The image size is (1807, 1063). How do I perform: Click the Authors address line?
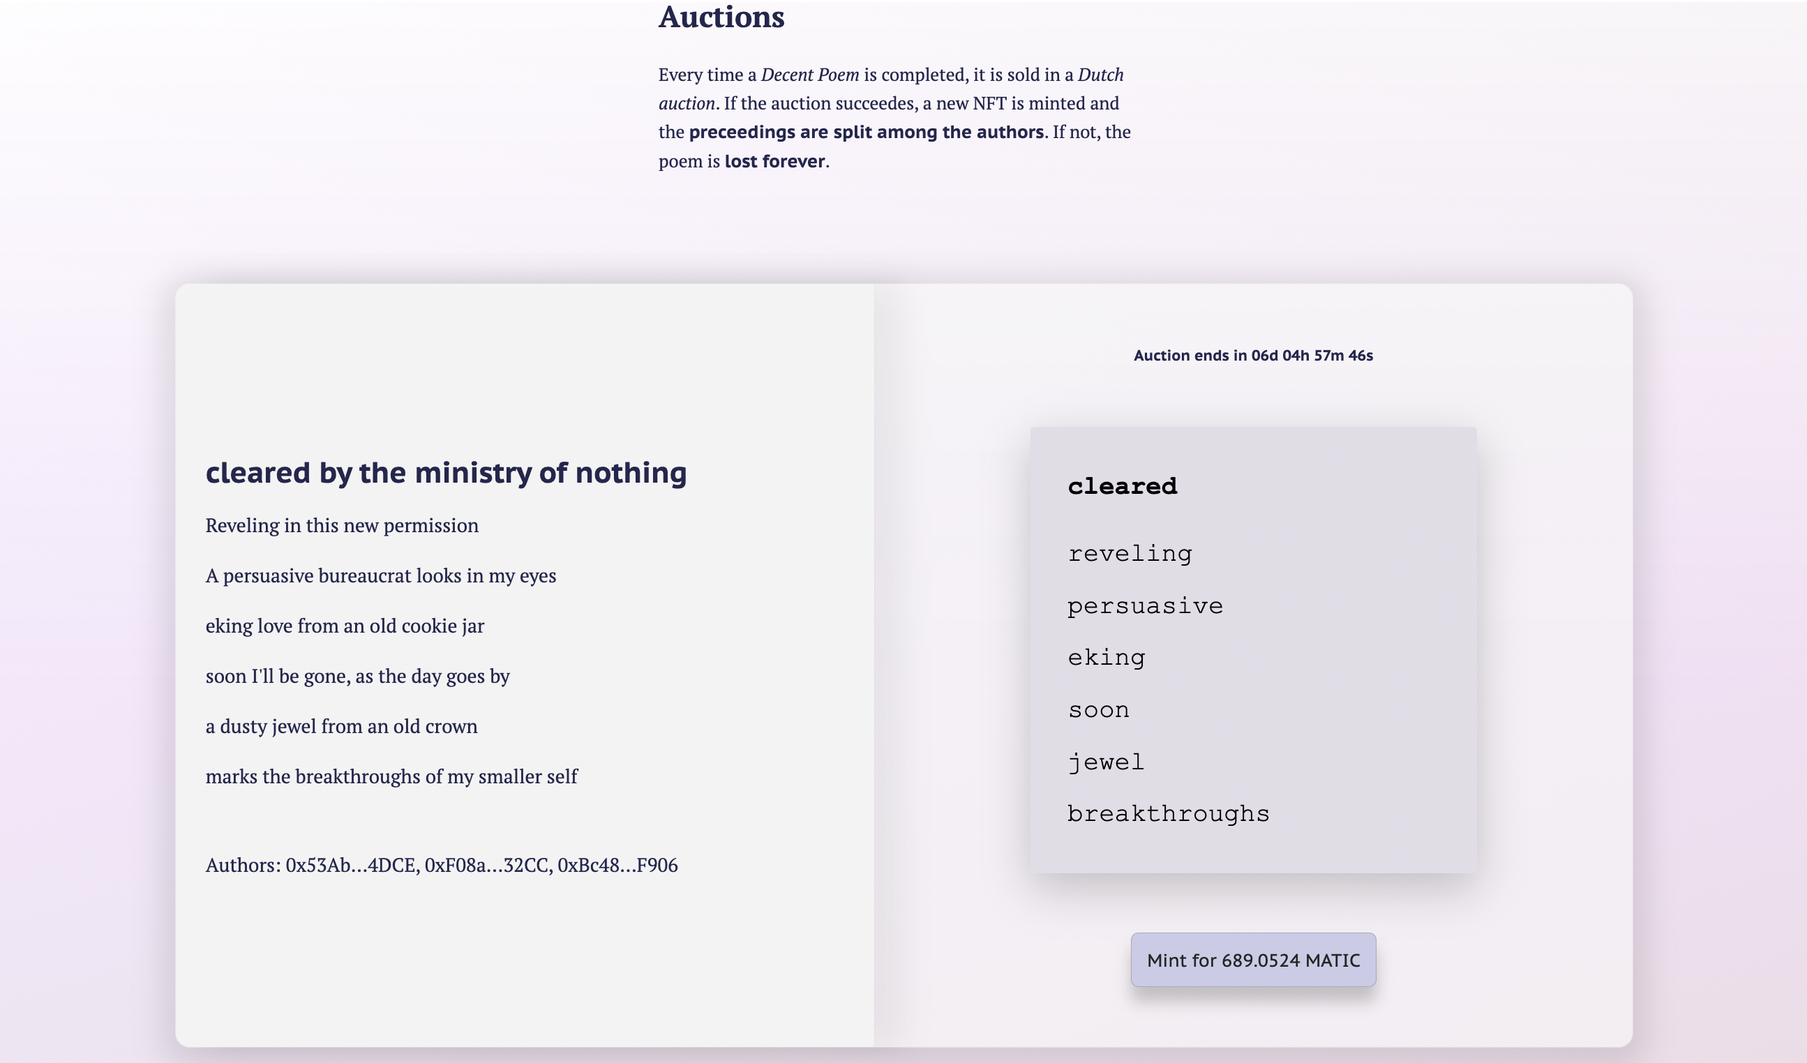click(441, 865)
